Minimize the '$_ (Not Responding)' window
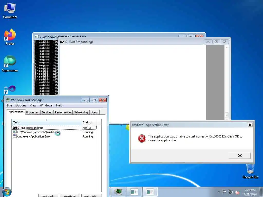This screenshot has width=263, height=197. click(208, 42)
